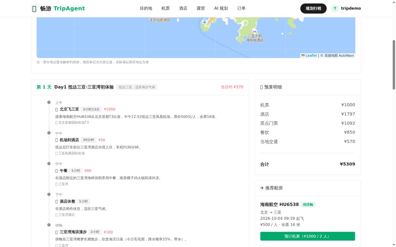Click the TripAgent logo icon
This screenshot has width=396, height=247.
[34, 9]
